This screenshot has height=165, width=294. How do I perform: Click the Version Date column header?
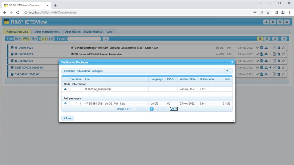click(187, 79)
